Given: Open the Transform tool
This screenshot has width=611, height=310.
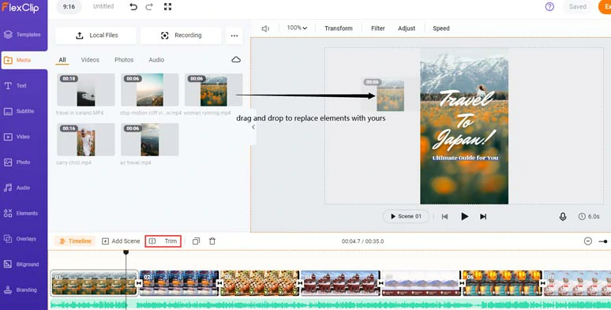Looking at the screenshot, I should coord(338,28).
